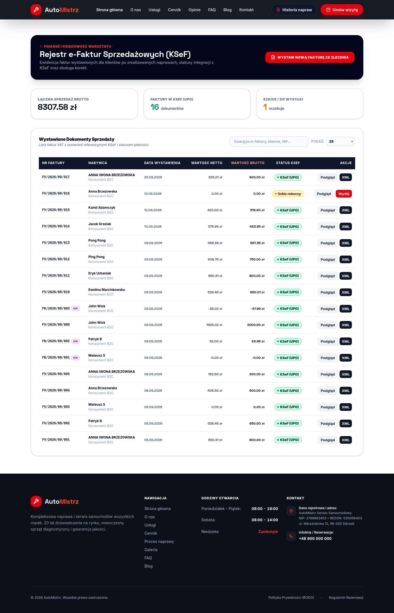Open FAQ in the top navigation
Screen dimensions: 394x613
tap(212, 10)
